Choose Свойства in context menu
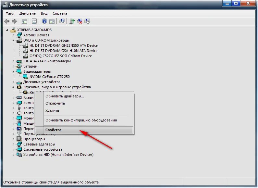 (84, 130)
